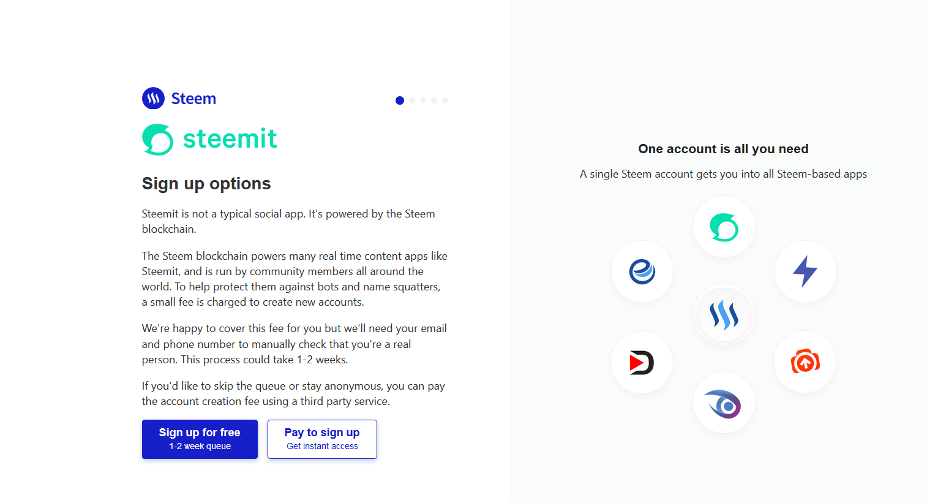Go to the third step dot
This screenshot has width=927, height=503.
[x=423, y=100]
